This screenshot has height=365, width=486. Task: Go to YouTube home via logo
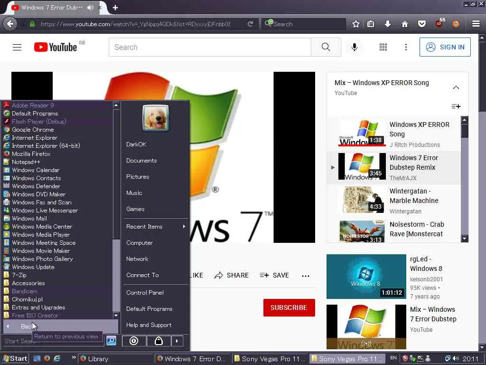[56, 47]
